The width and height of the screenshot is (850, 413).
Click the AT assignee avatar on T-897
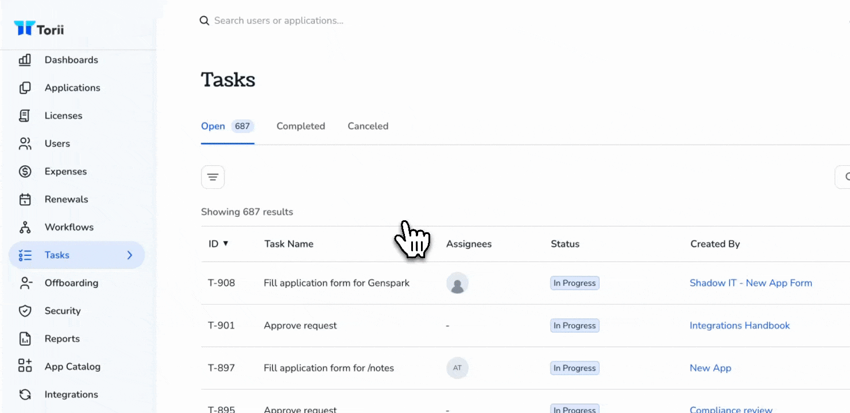(457, 368)
